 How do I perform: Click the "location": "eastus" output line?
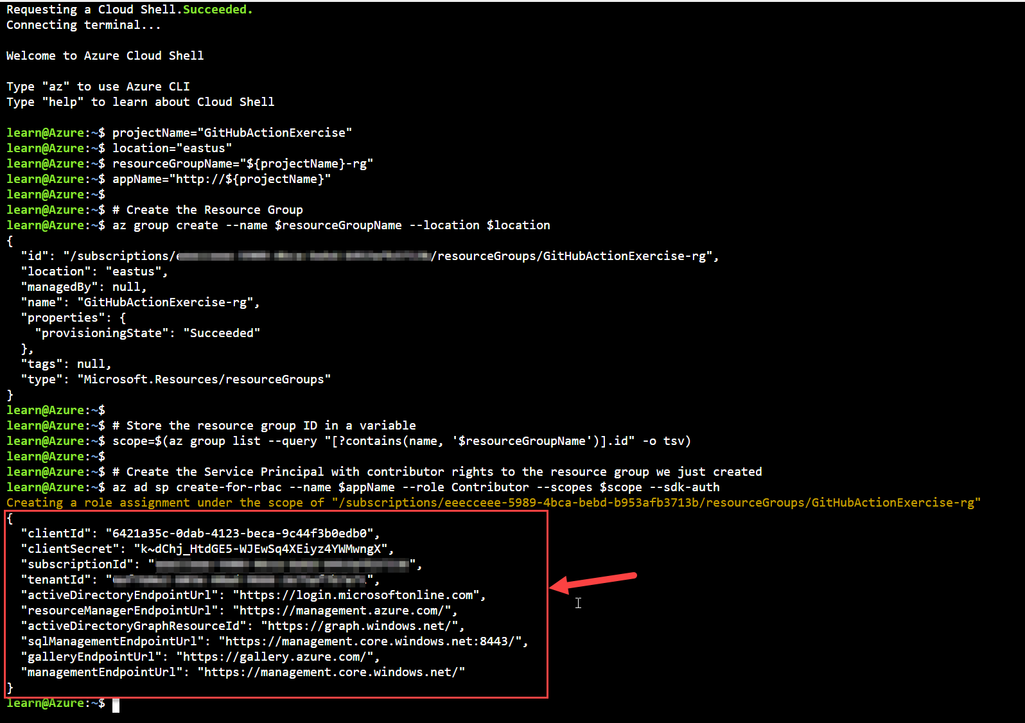coord(94,272)
